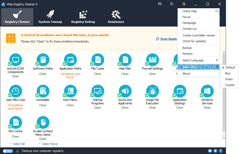
Task: Click the scrollbar down arrow
Action: coord(224,138)
